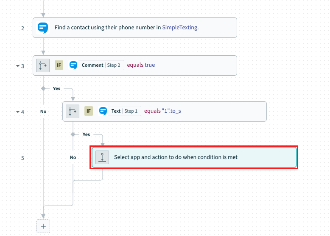Collapse step 4 using its arrow

18,112
